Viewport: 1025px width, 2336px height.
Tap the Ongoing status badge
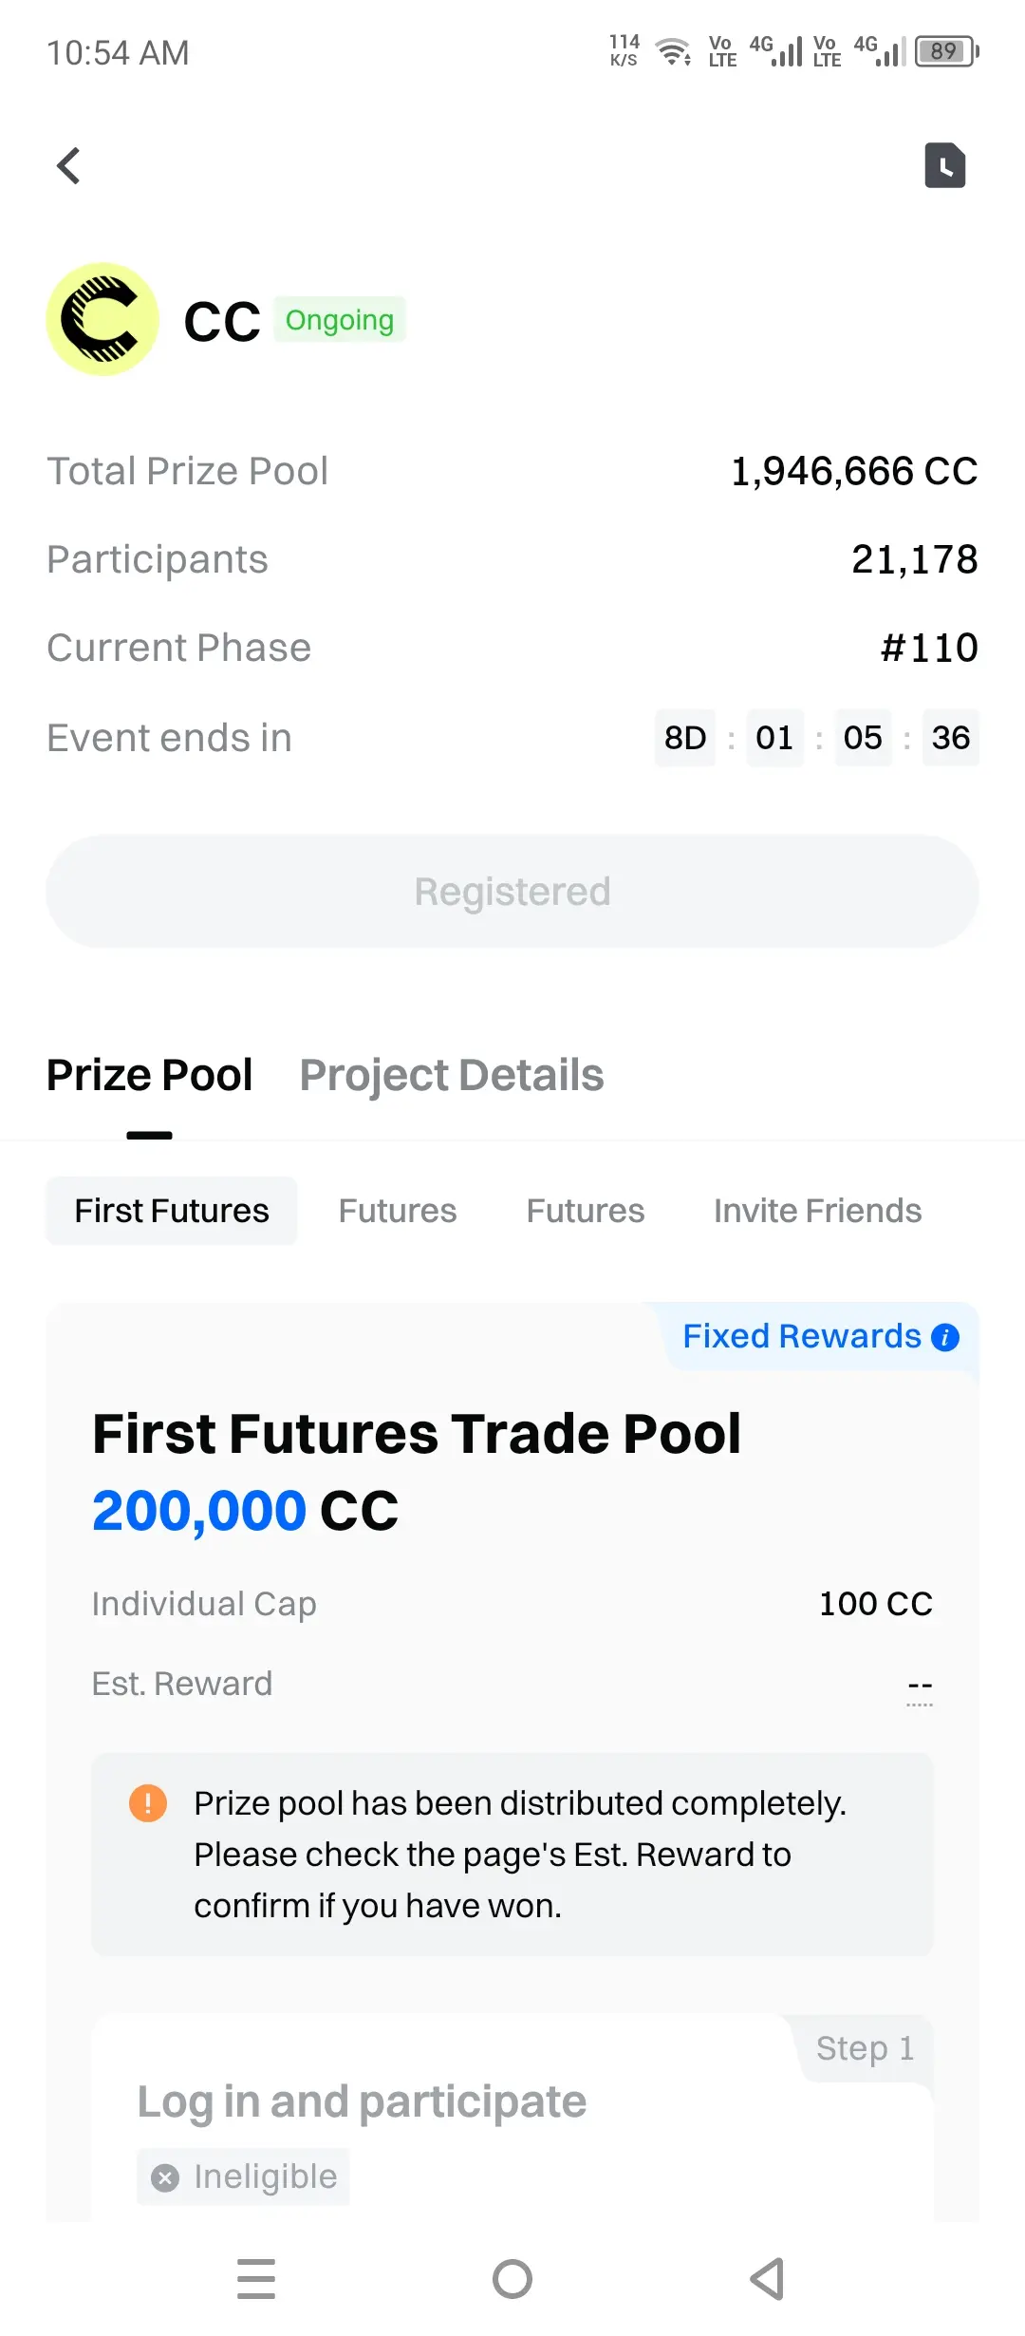click(x=340, y=320)
